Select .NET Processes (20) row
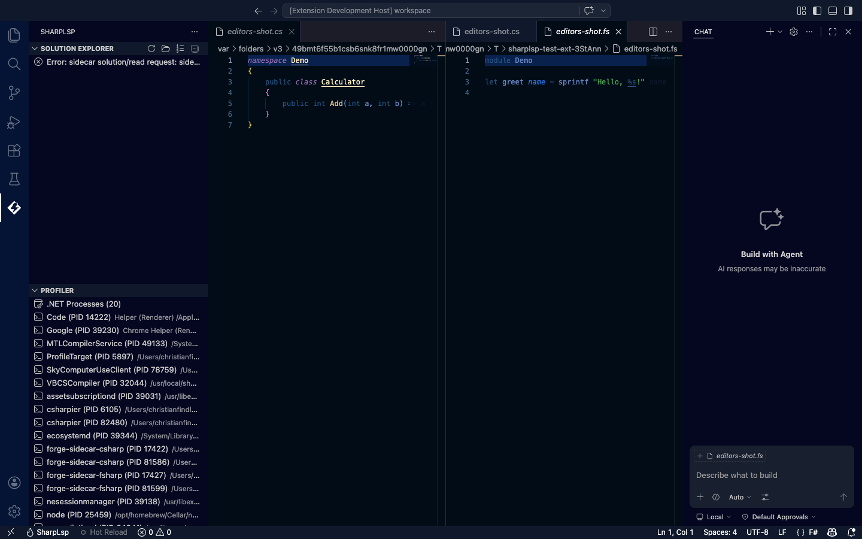Screen dimensions: 862x539 (x=119, y=304)
